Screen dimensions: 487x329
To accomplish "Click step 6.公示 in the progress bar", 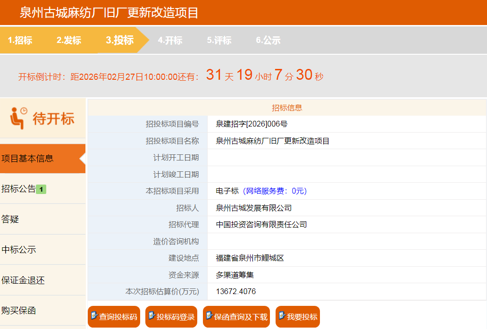I will click(268, 40).
